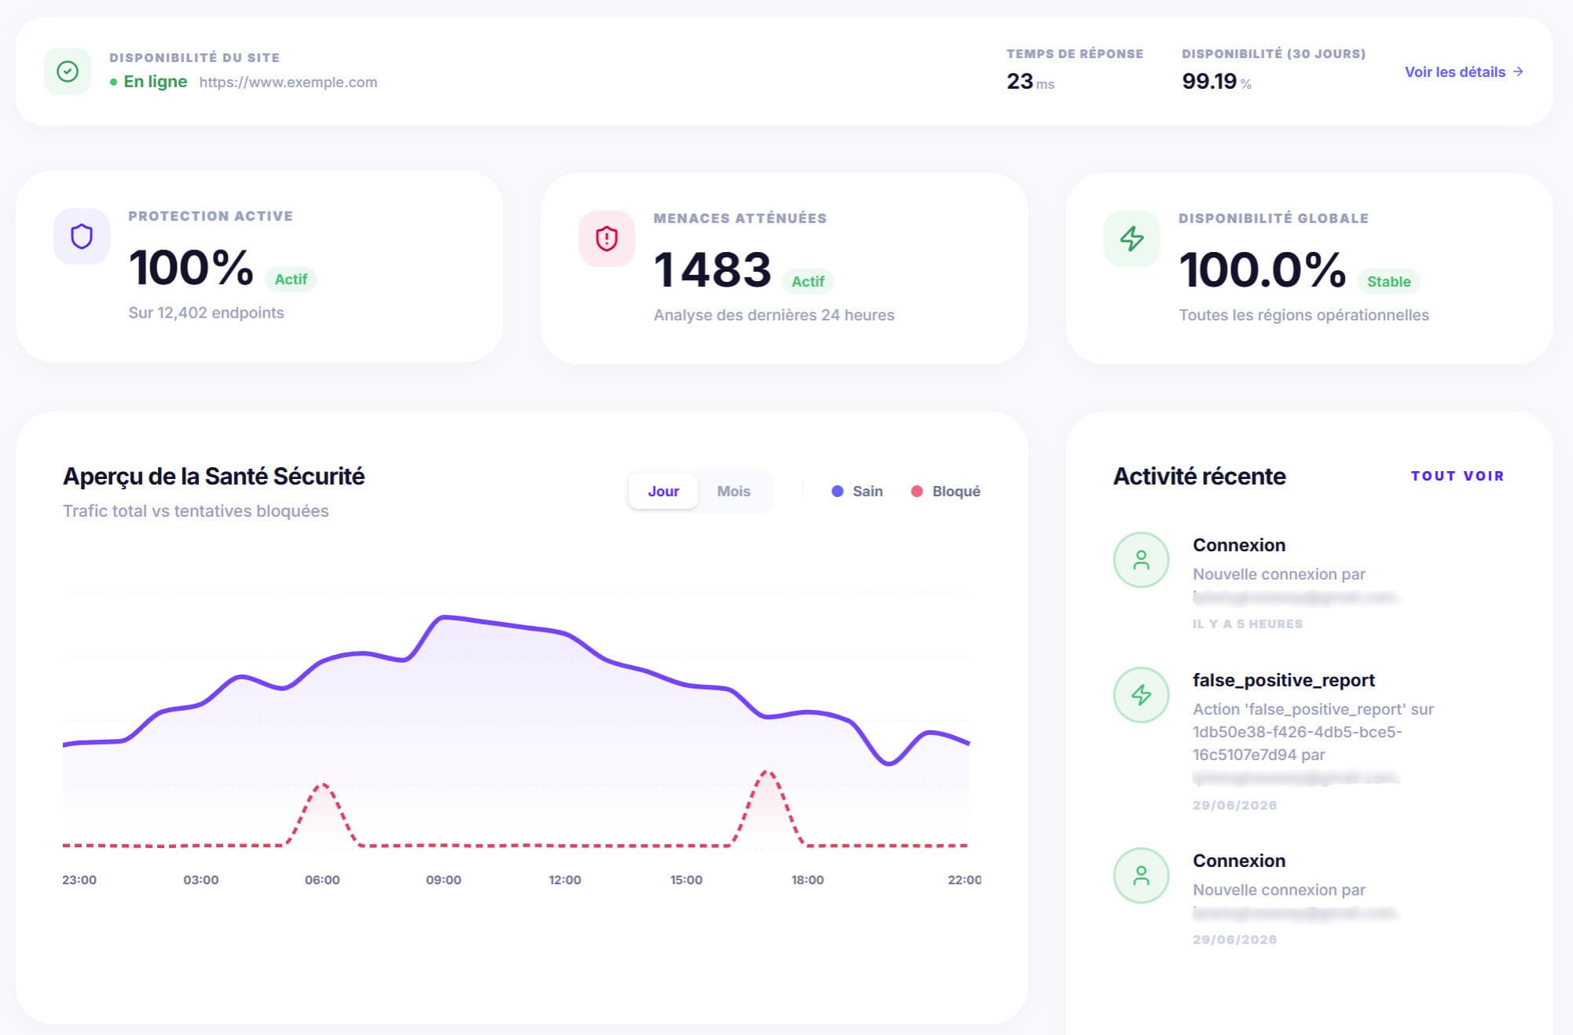Click the DISPONIBILITÉ DU SITE label

click(194, 57)
